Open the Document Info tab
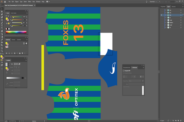Image resolution: width=184 pixels, height=122 pixels. coord(127,68)
